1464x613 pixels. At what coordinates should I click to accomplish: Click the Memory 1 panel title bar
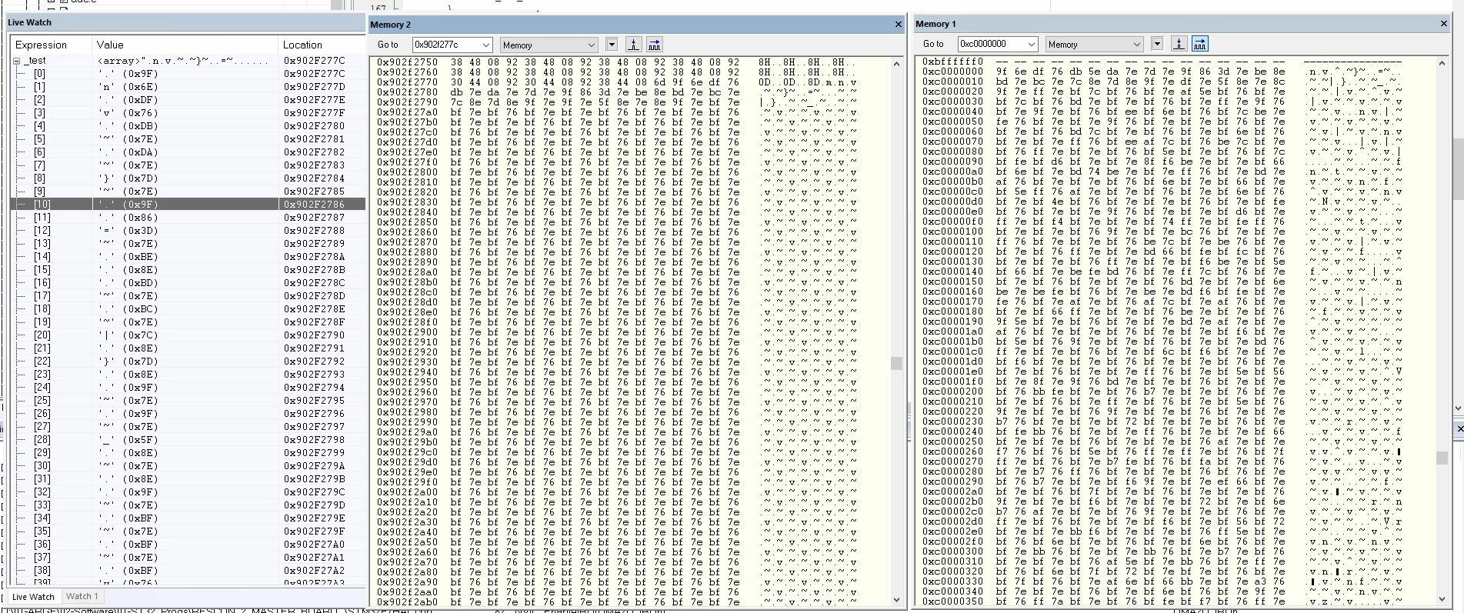coord(1182,24)
